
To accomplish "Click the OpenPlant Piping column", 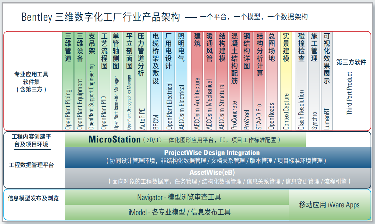I will tap(68, 81).
